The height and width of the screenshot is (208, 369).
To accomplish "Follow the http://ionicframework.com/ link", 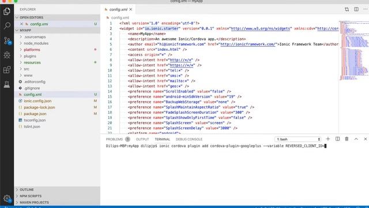I will point(247,44).
